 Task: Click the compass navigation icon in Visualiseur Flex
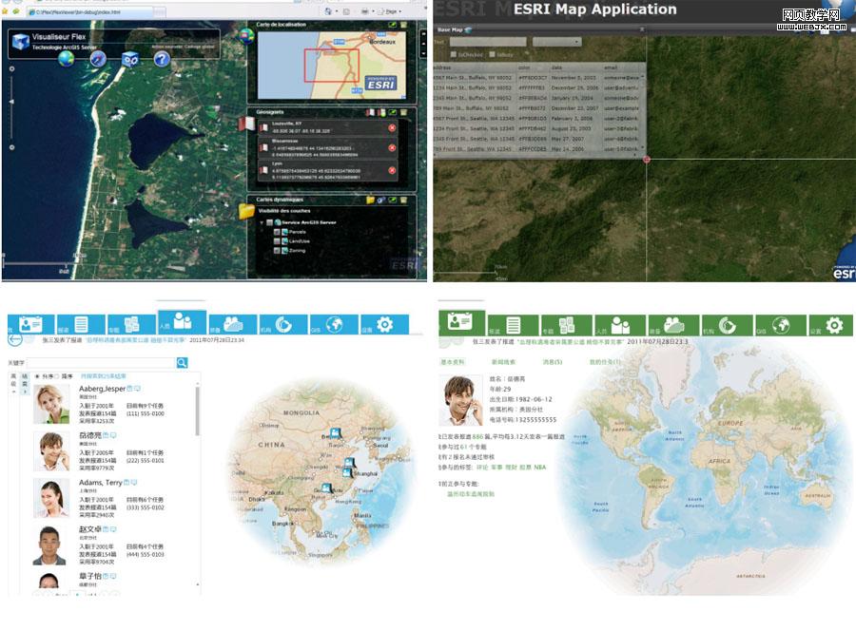[x=98, y=60]
